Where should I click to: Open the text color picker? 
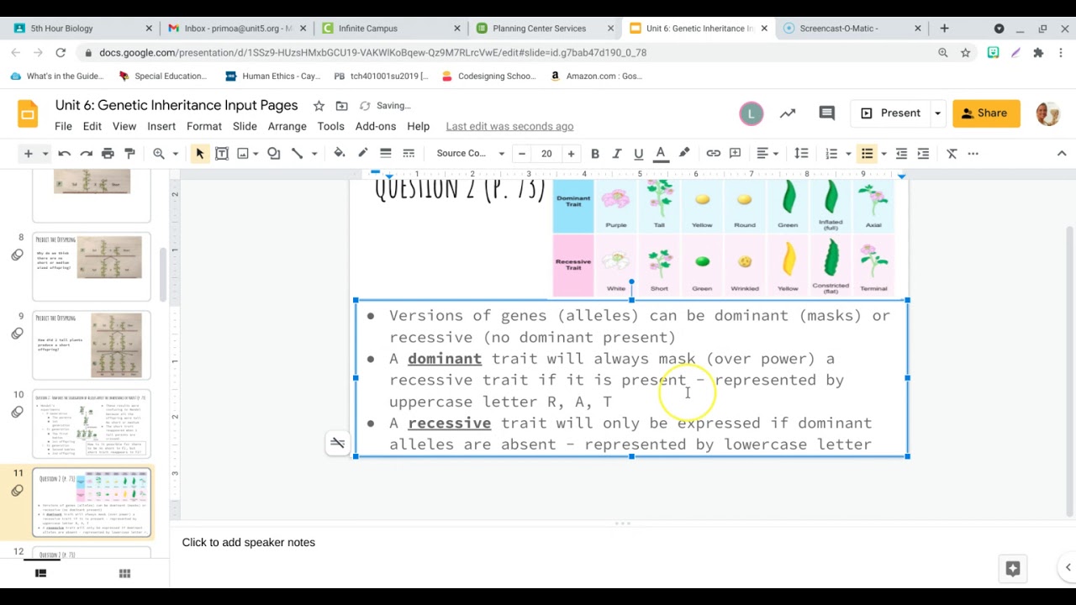click(x=661, y=154)
